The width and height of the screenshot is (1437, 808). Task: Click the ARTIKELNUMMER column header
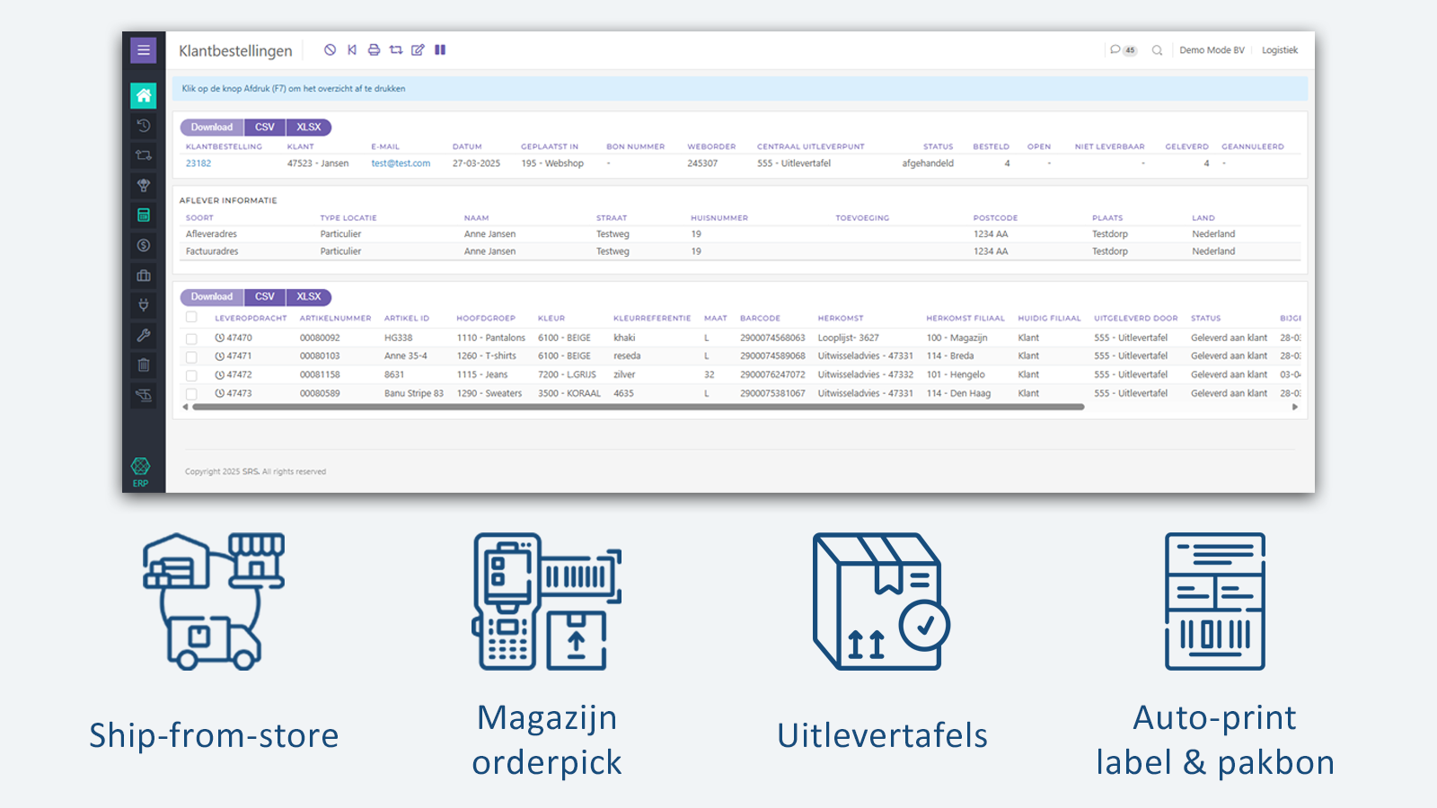point(335,318)
